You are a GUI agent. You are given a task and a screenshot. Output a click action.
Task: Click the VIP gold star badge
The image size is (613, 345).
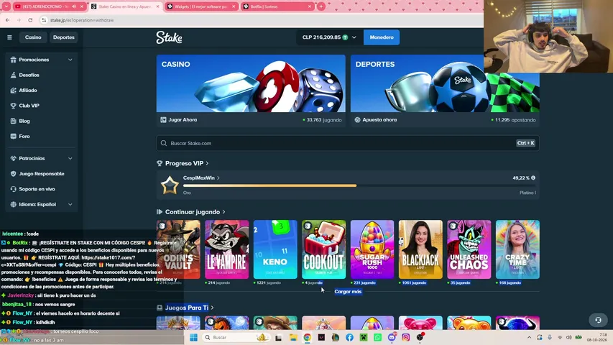pyautogui.click(x=170, y=185)
